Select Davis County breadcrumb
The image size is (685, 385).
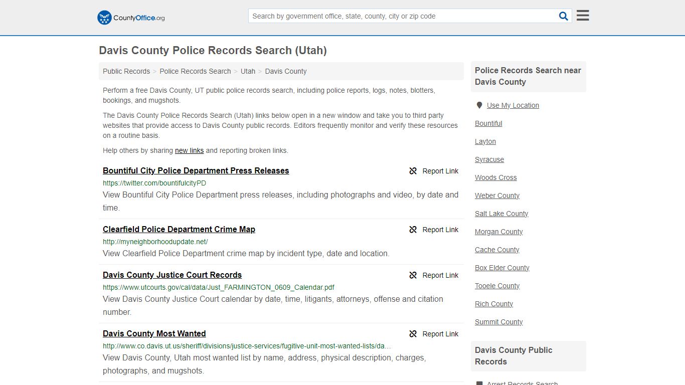[x=286, y=71]
